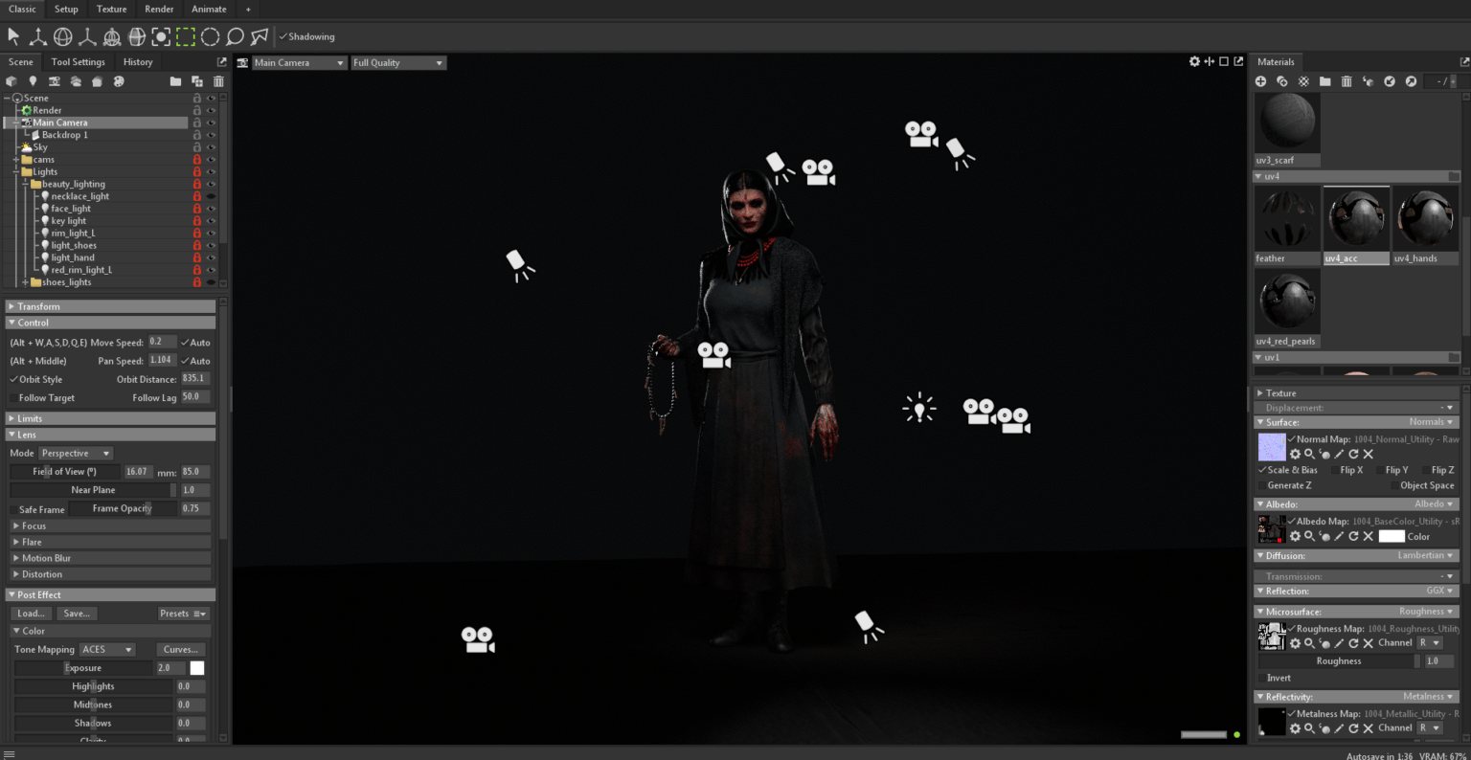Screen dimensions: 1471x760
Task: Switch to the Animate workspace tab
Action: tap(209, 9)
